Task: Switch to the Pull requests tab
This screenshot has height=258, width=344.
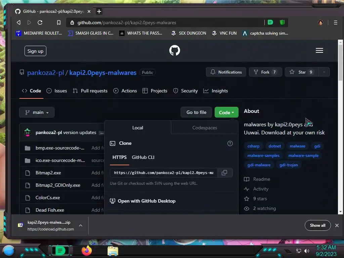Action: point(90,91)
